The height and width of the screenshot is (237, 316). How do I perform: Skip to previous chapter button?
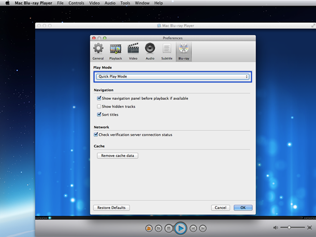(193, 228)
